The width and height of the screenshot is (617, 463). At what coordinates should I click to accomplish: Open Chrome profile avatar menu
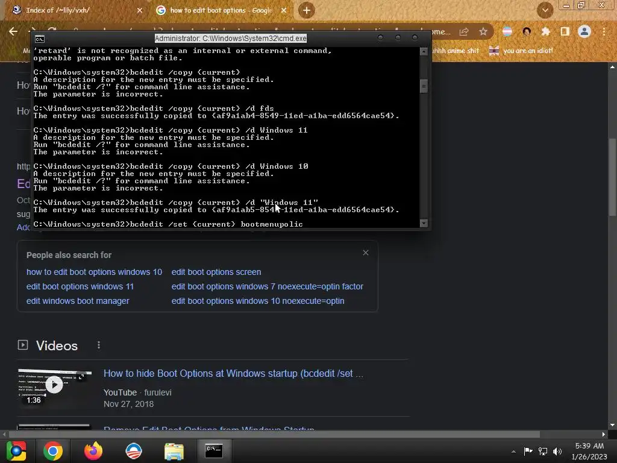pyautogui.click(x=584, y=31)
